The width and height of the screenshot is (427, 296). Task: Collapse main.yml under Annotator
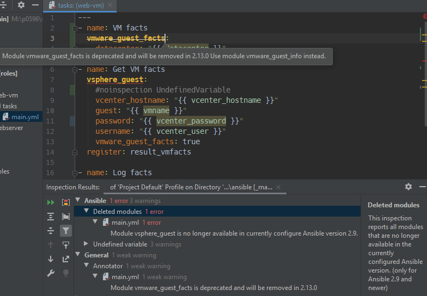click(95, 276)
